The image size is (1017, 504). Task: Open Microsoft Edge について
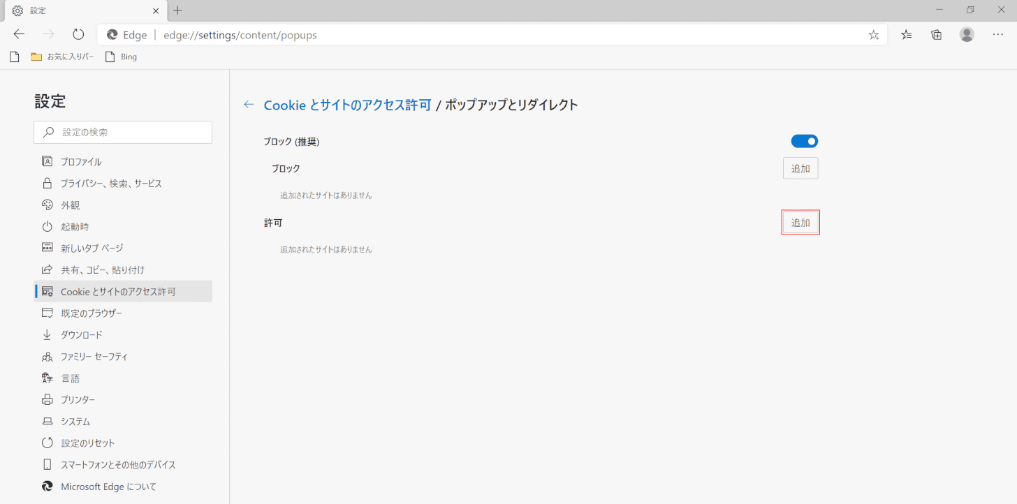tap(123, 487)
